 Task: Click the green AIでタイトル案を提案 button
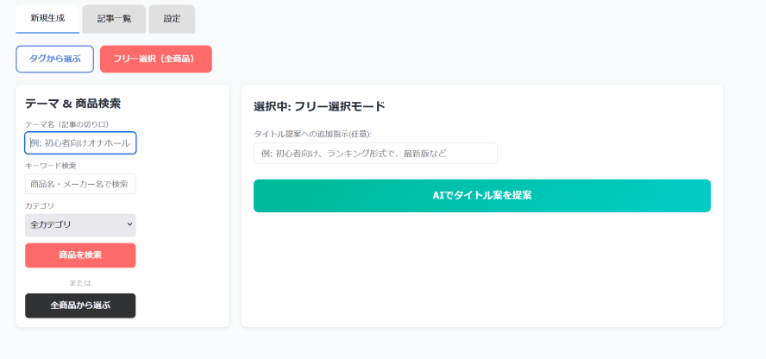[x=481, y=196]
